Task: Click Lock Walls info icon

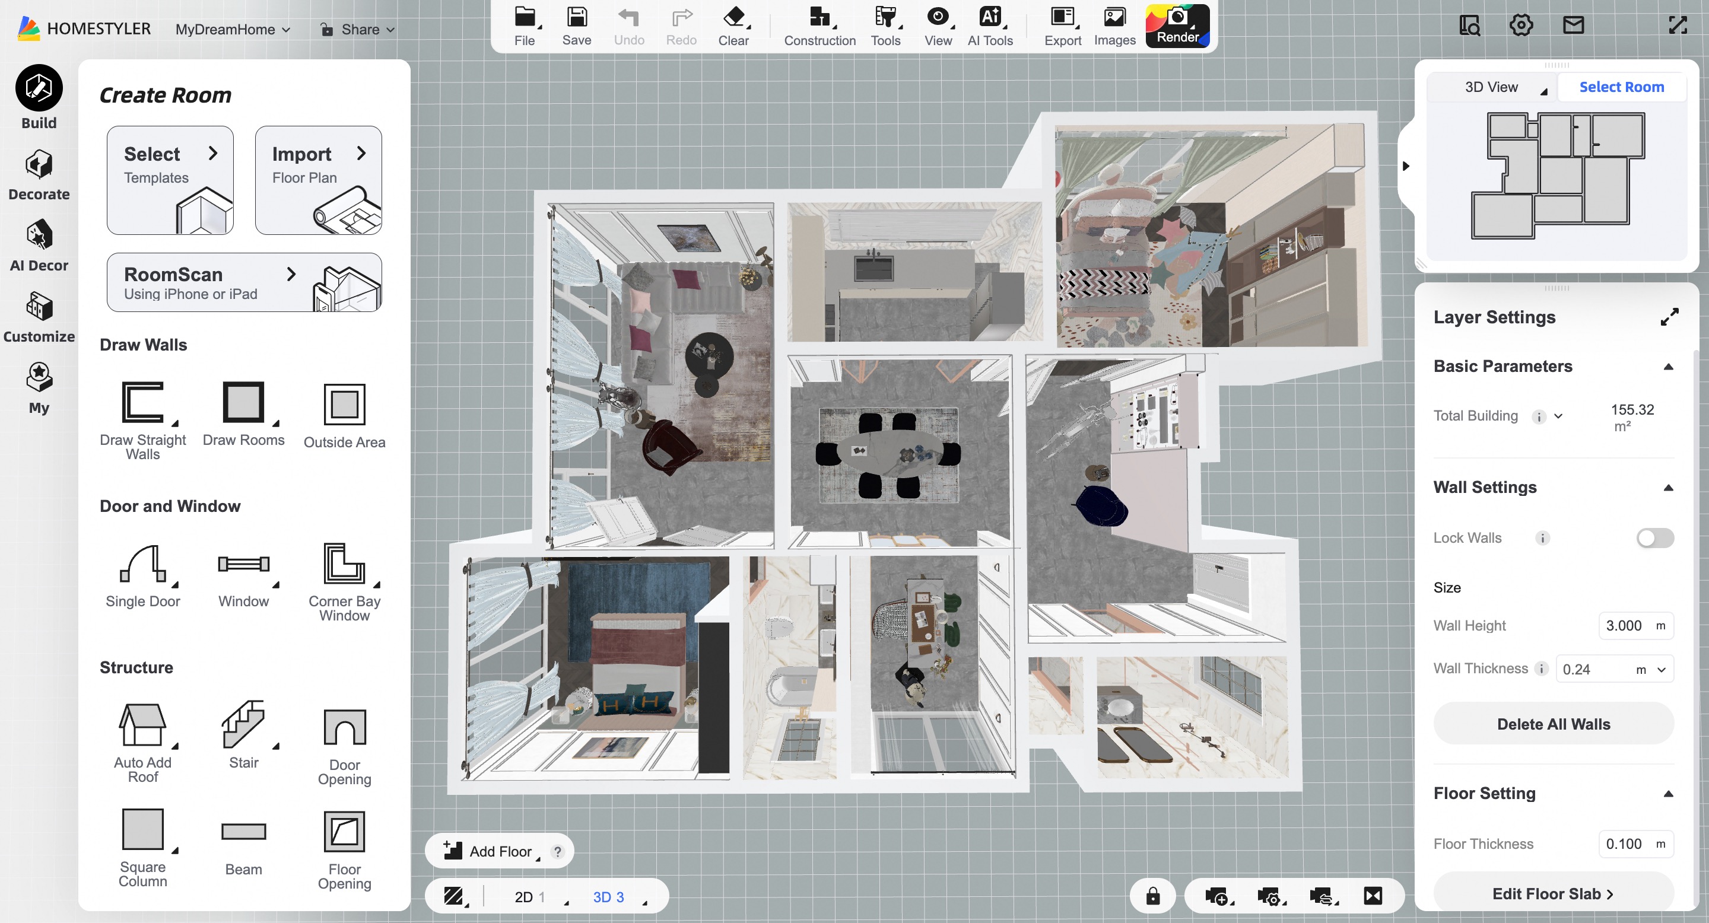Action: (x=1542, y=538)
